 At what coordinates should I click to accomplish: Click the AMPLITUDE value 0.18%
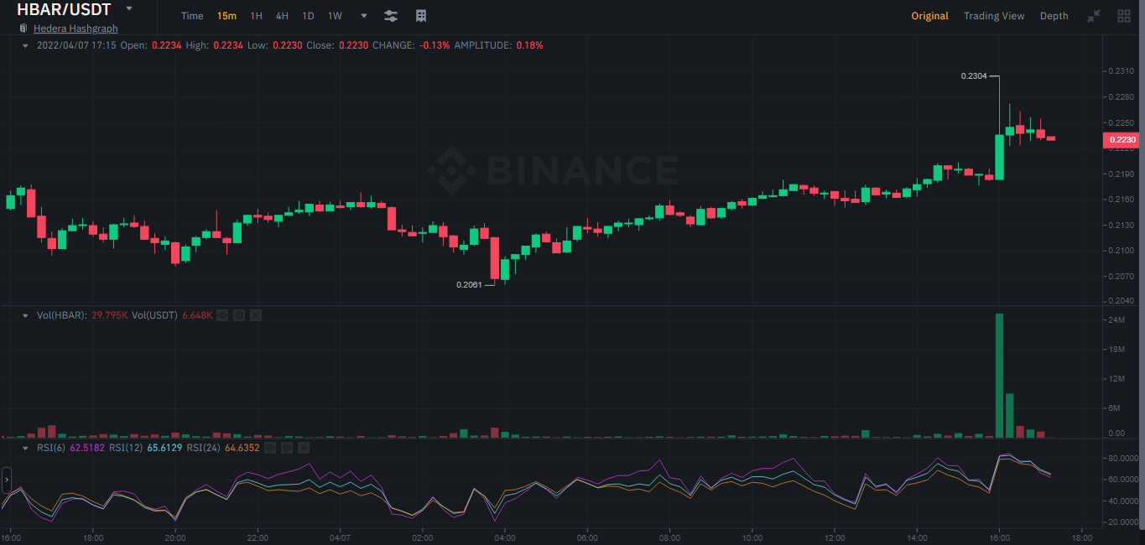click(529, 45)
